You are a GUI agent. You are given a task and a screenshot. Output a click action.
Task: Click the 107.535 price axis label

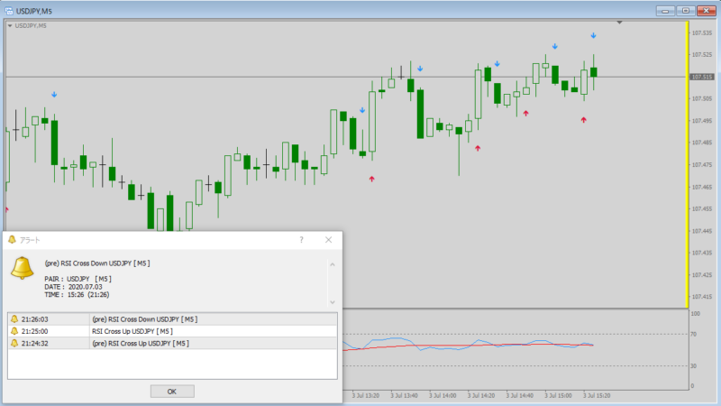pyautogui.click(x=702, y=32)
